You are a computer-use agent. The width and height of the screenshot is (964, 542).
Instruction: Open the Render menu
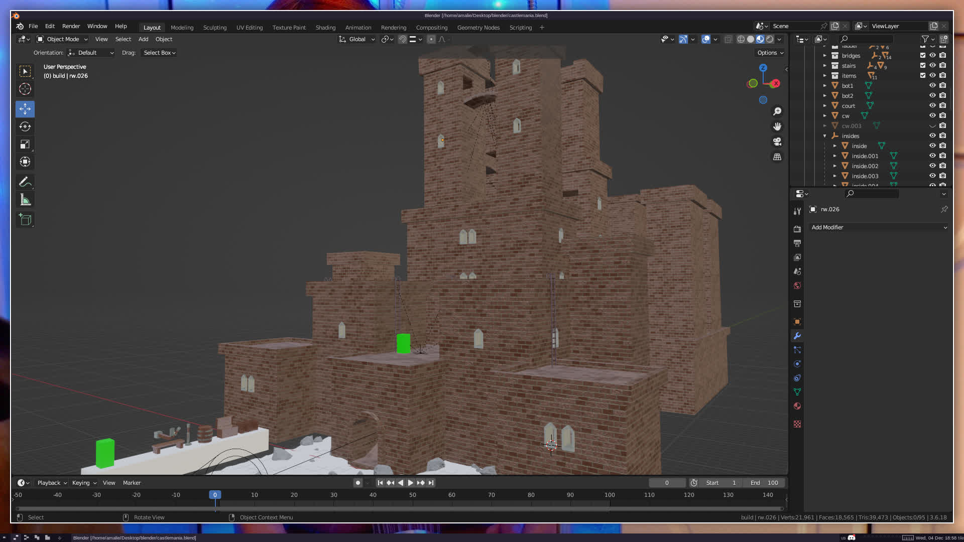coord(71,26)
